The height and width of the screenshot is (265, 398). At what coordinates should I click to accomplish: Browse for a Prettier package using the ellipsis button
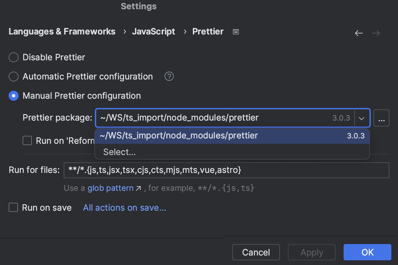point(381,118)
